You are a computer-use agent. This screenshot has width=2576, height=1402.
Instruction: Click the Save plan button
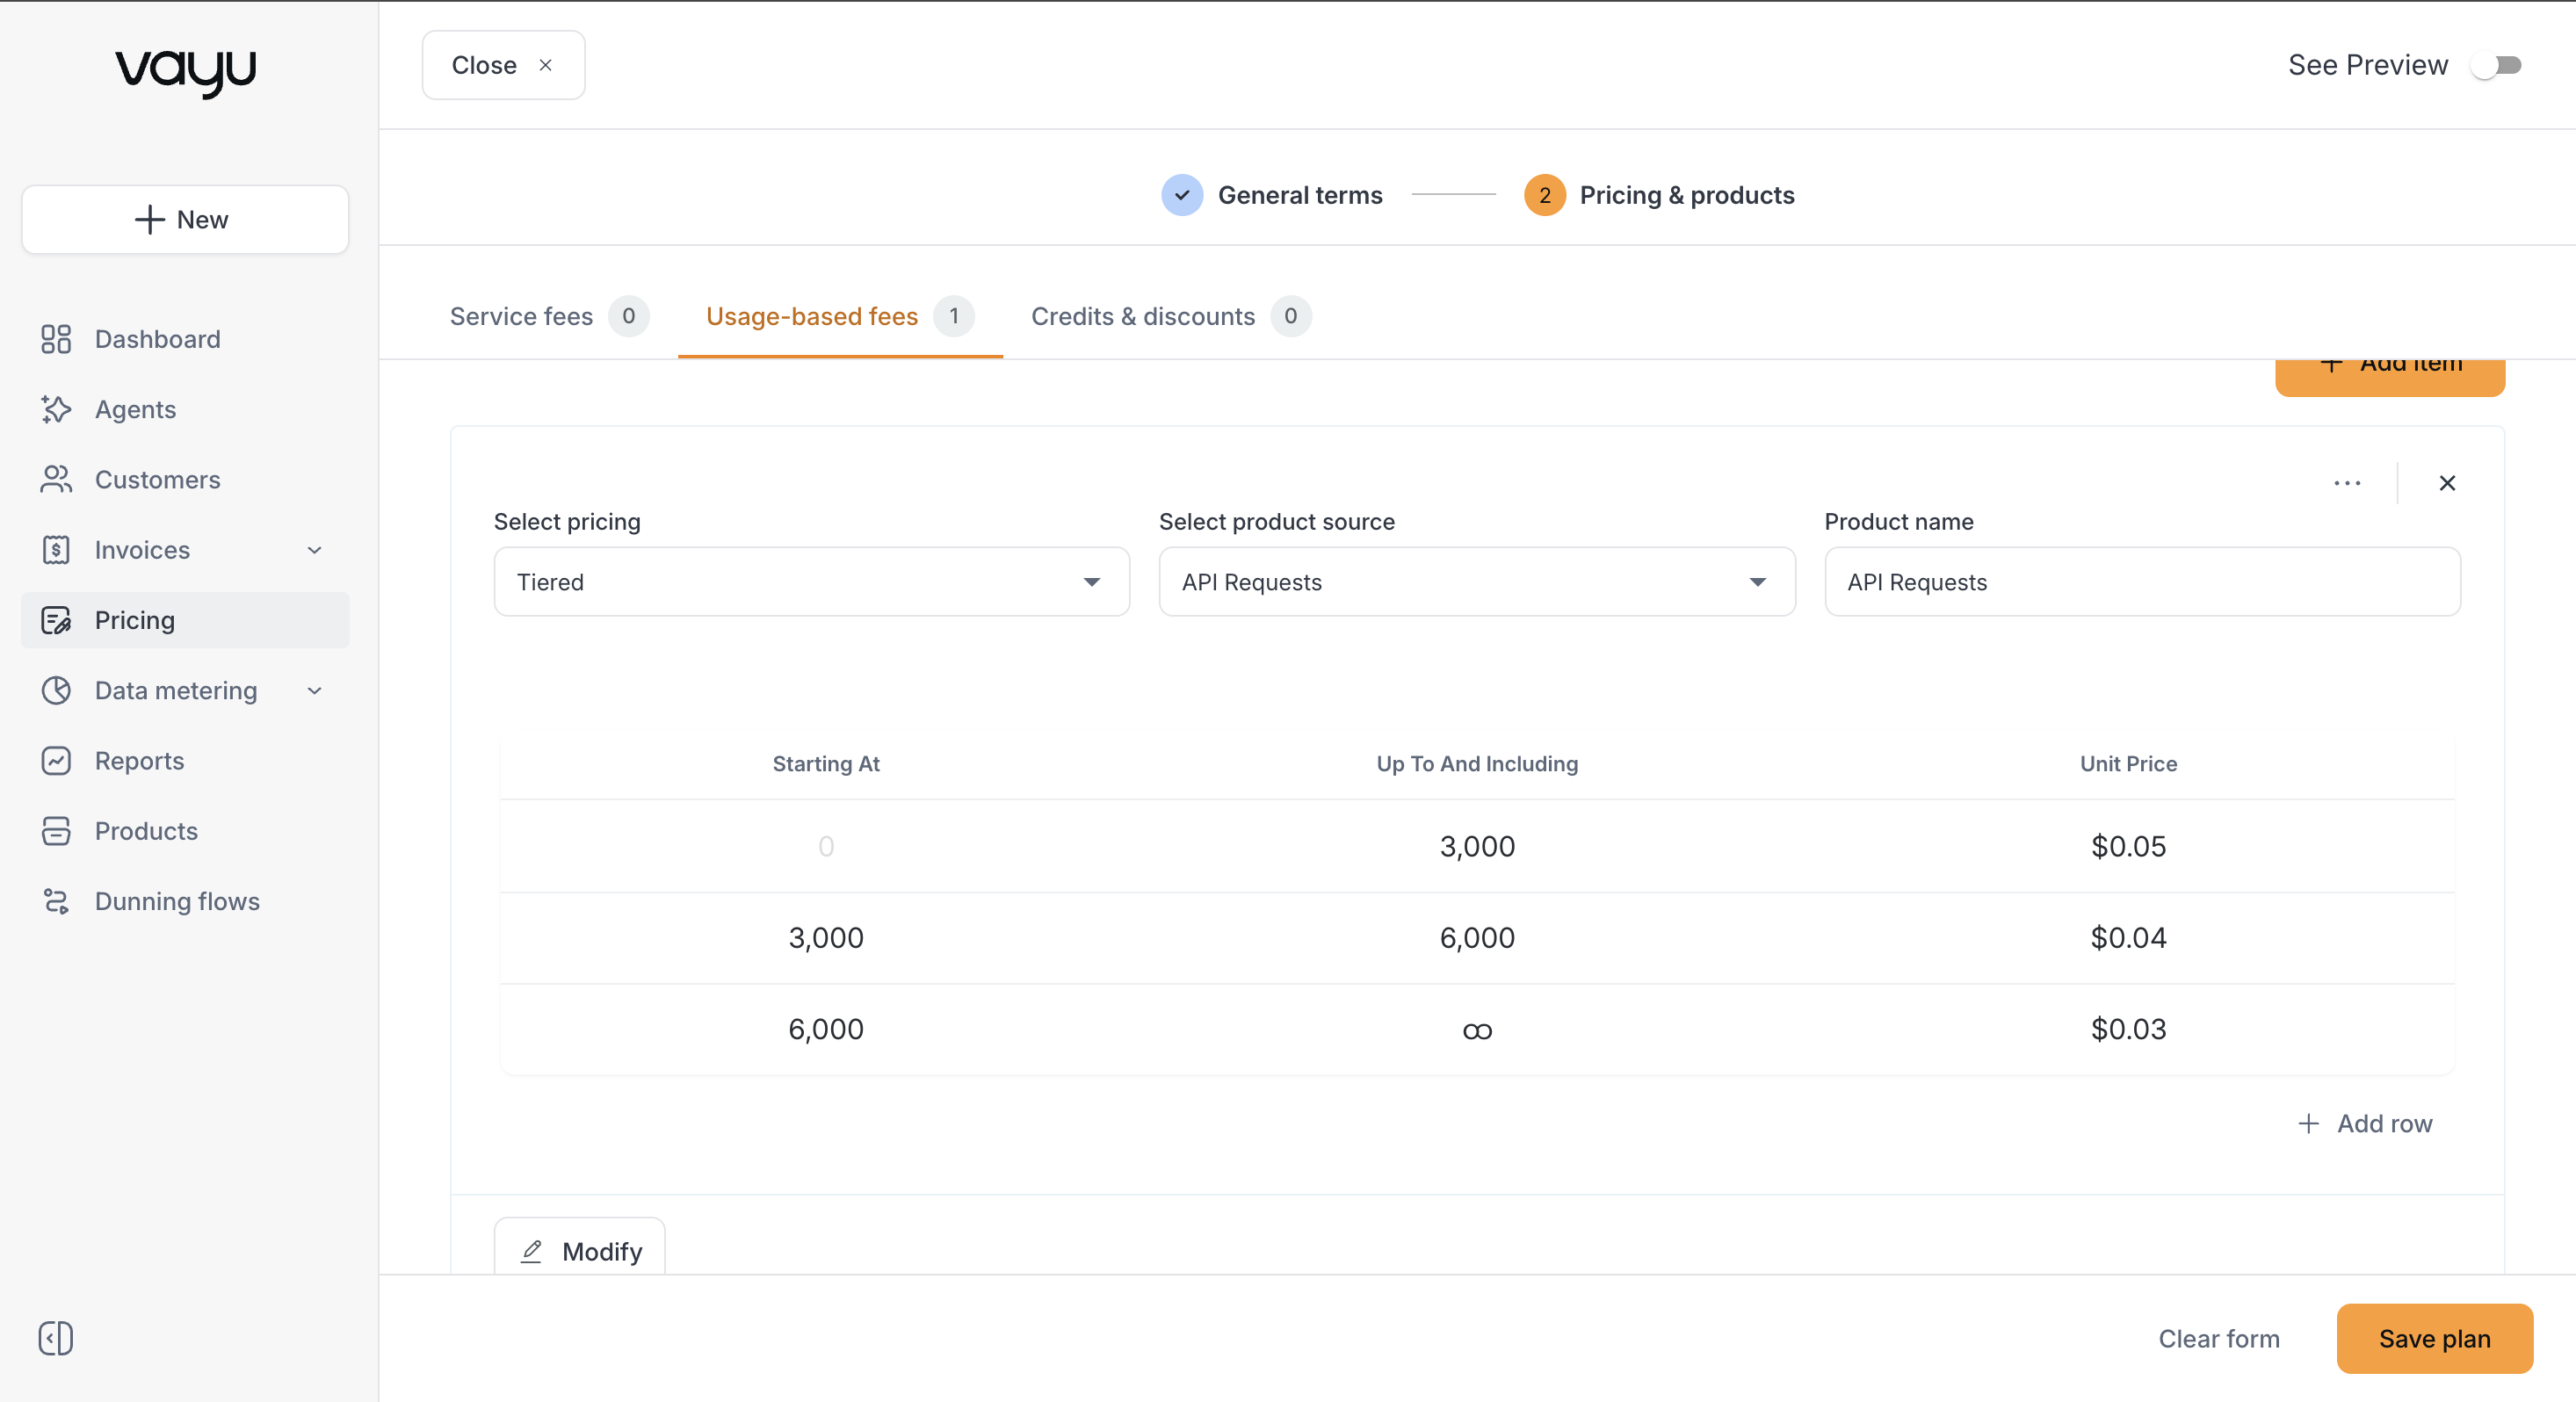click(2434, 1339)
